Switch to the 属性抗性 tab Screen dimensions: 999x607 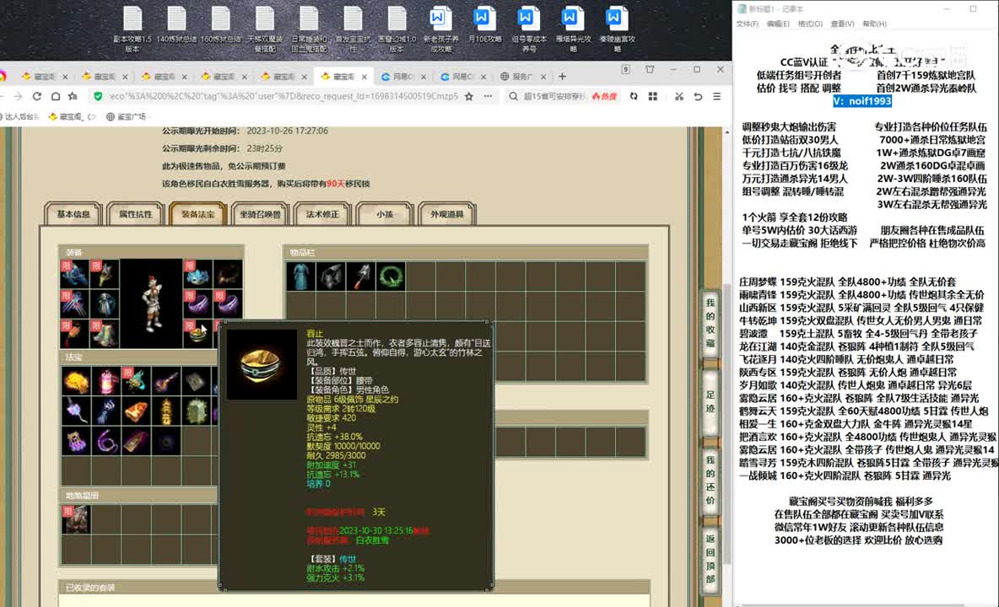coord(136,214)
